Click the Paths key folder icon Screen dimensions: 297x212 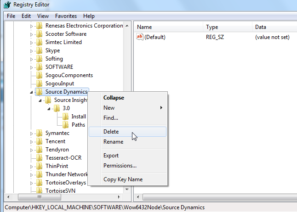click(x=66, y=125)
